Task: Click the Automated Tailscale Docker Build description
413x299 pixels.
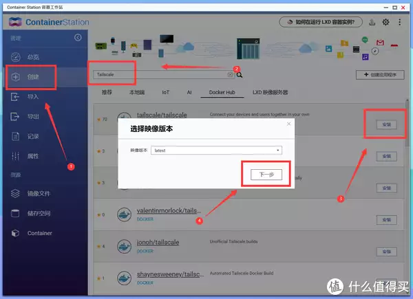Action: pos(242,274)
